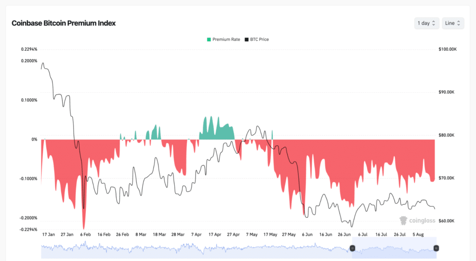Screen dimensions: 476x261
Task: Click the 16 Feb date label
Action: [x=104, y=235]
